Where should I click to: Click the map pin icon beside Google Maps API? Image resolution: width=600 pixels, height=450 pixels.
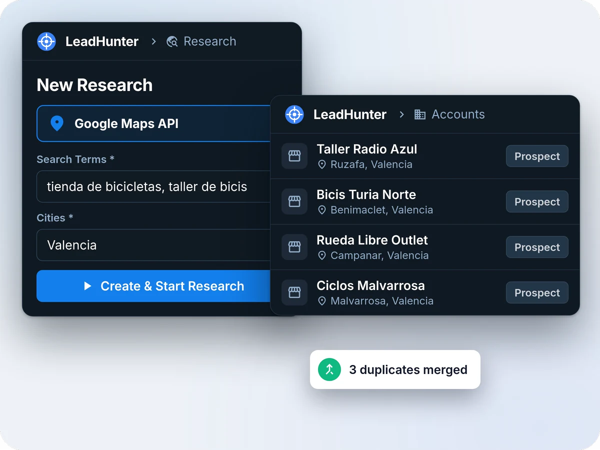[x=57, y=123]
